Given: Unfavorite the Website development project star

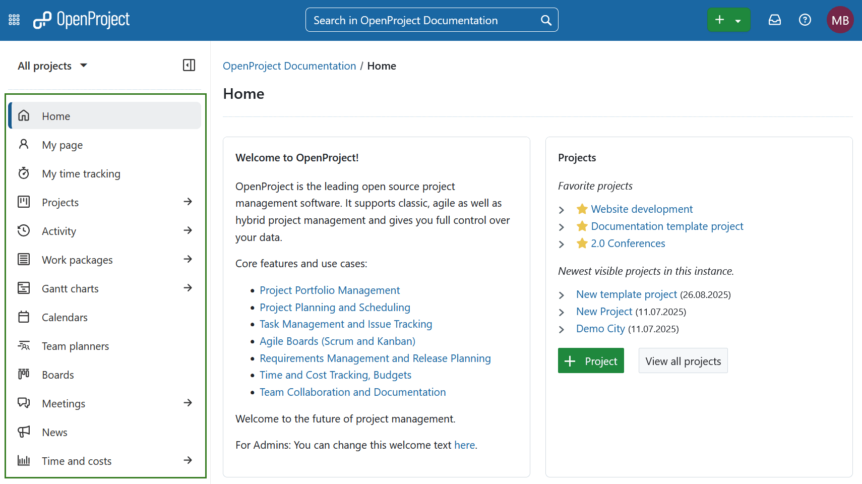Looking at the screenshot, I should click(x=582, y=209).
